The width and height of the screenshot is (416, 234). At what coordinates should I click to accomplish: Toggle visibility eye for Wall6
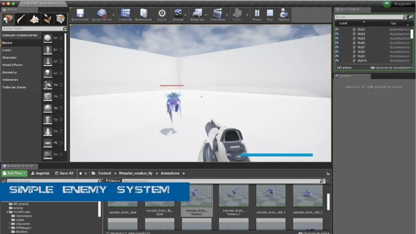click(337, 43)
